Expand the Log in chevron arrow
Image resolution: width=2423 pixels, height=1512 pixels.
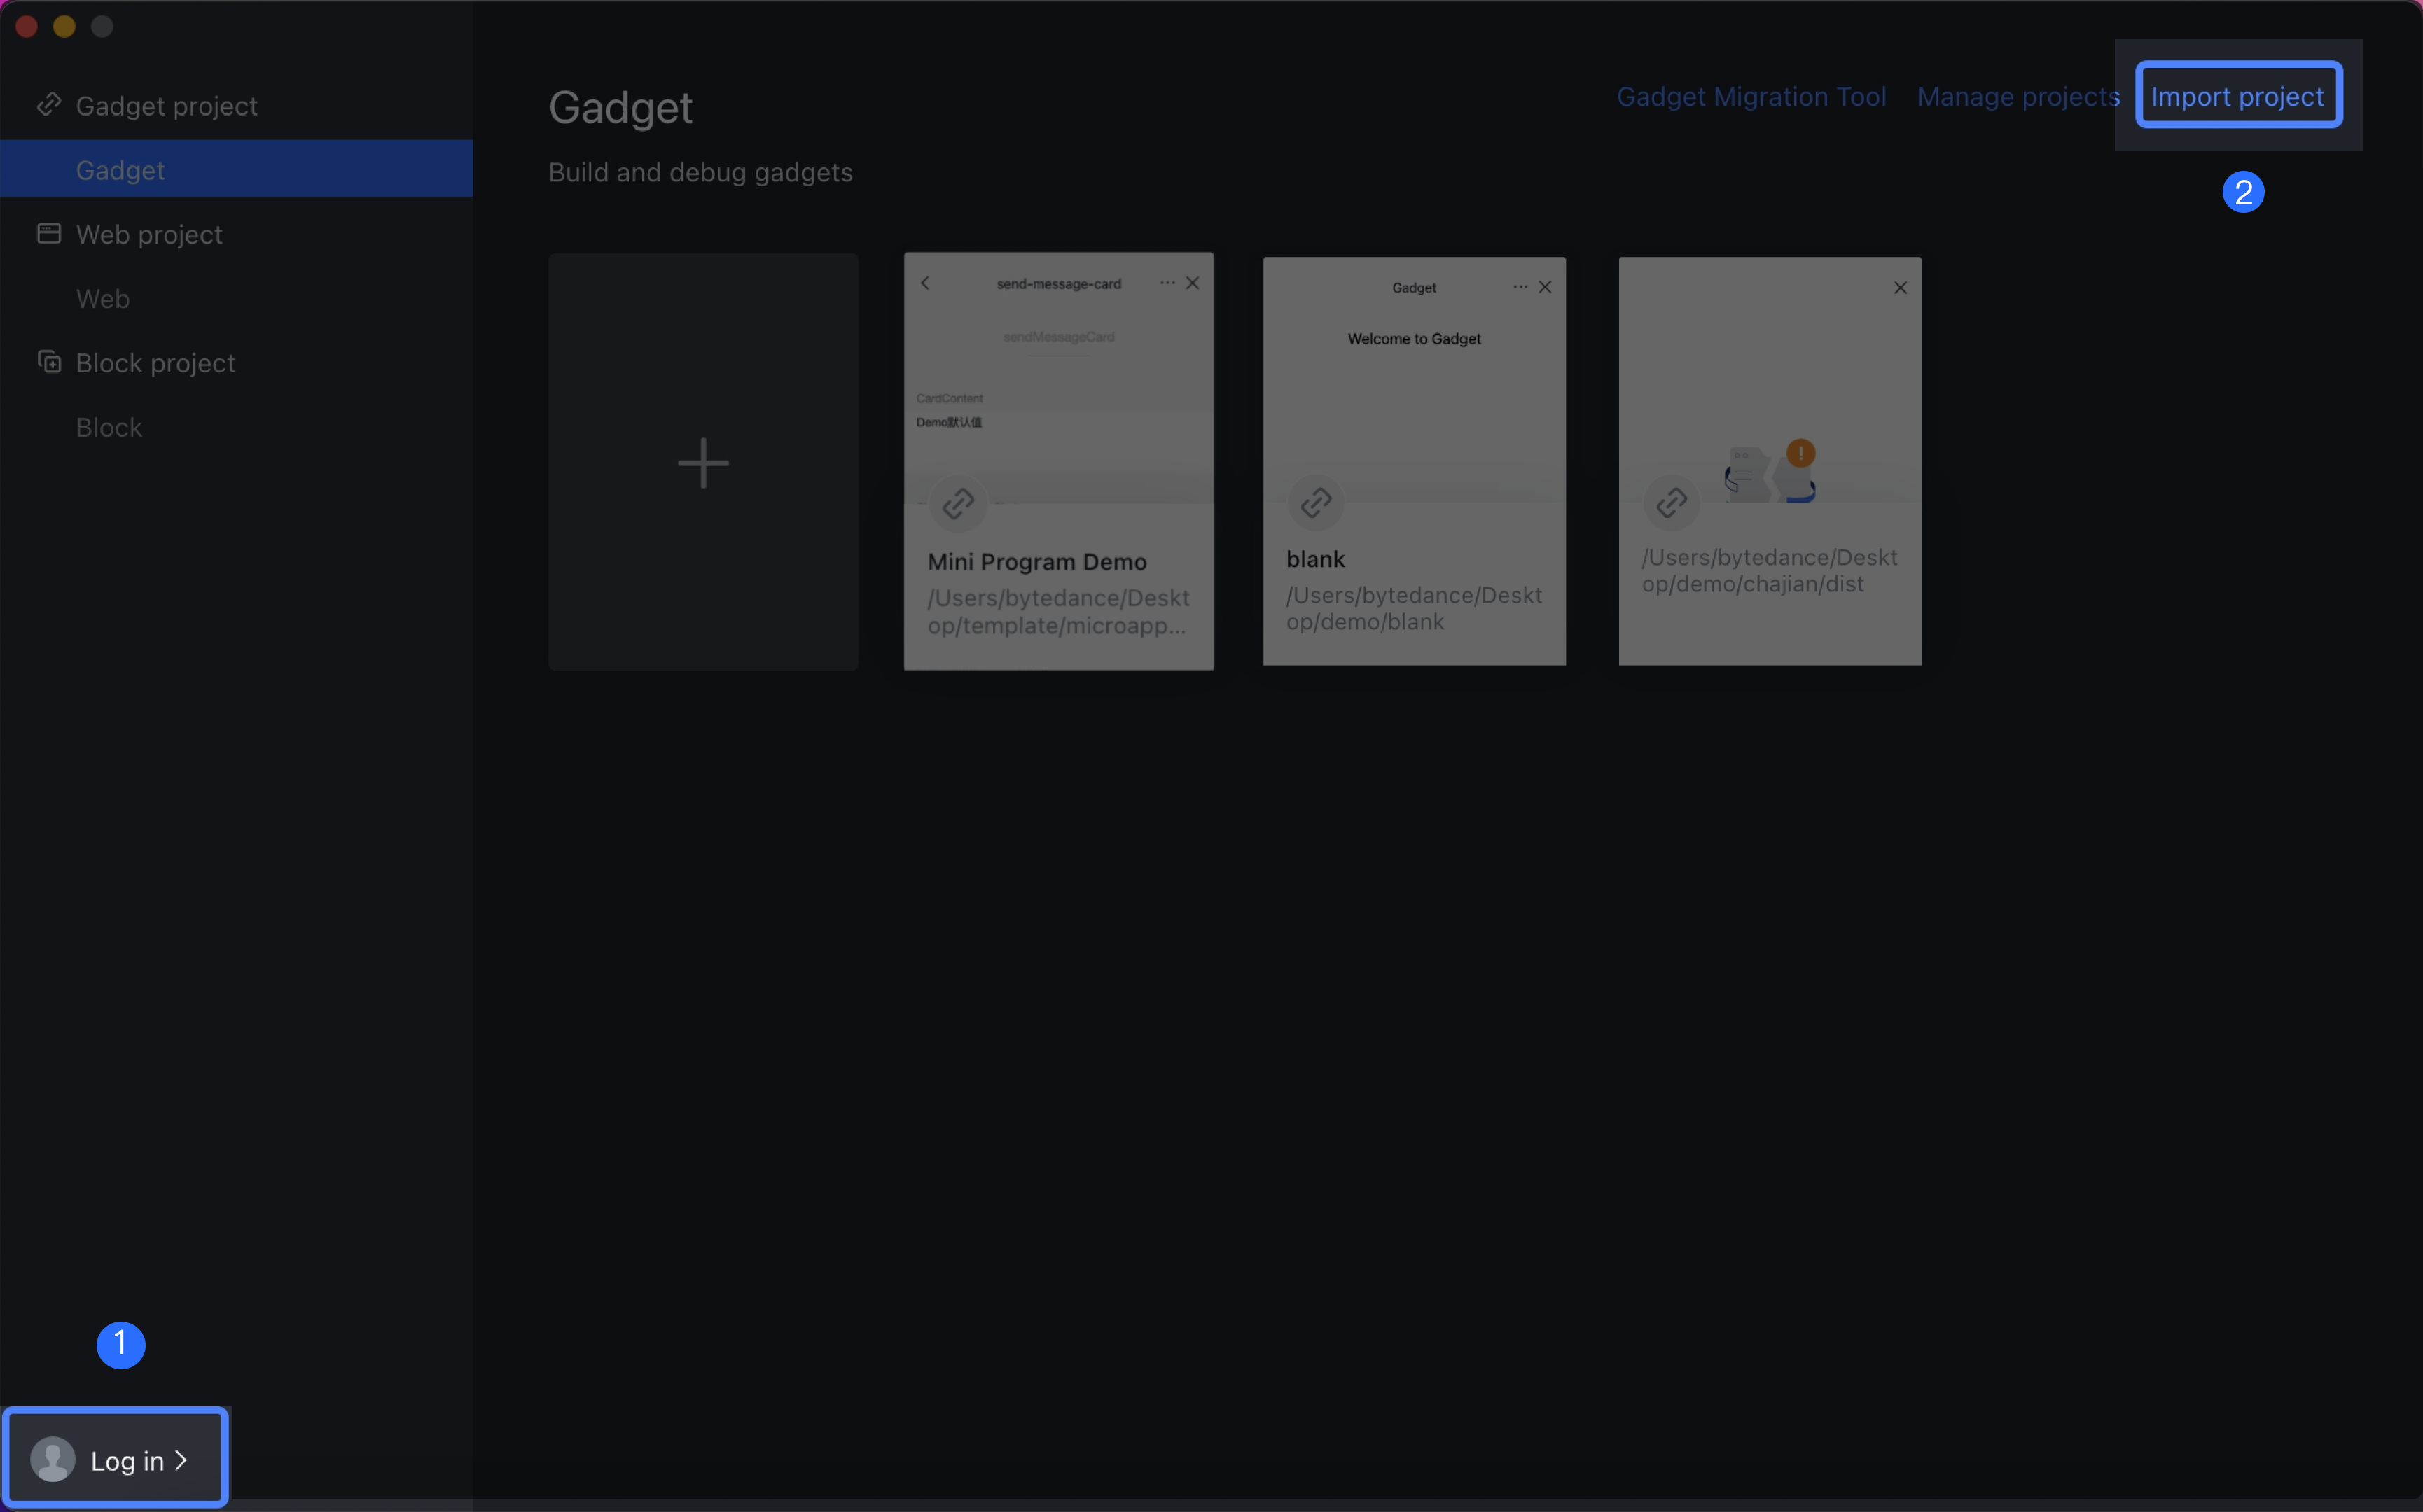coord(181,1460)
